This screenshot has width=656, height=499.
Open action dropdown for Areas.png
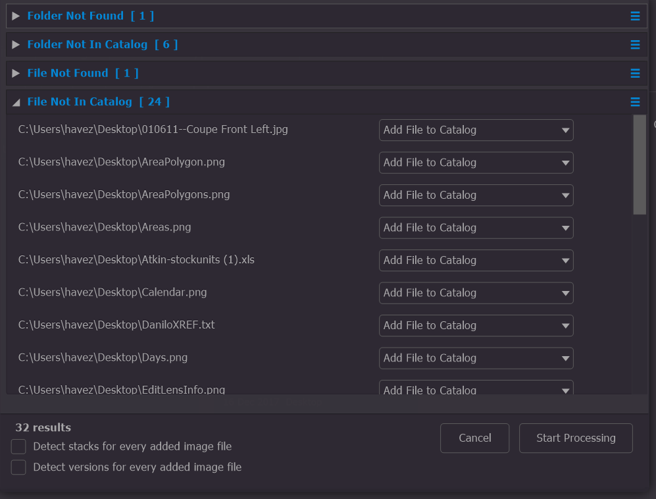pos(476,228)
